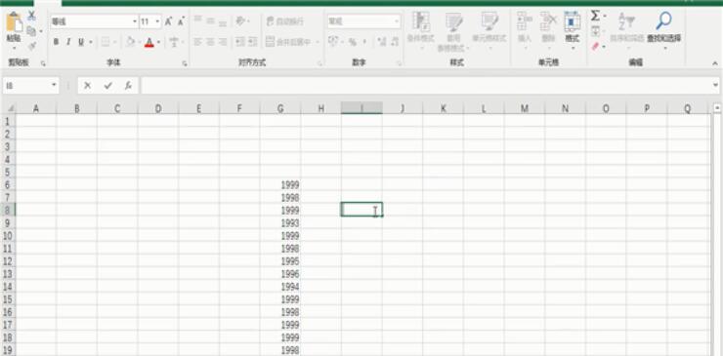Center text horizontally
Image resolution: width=723 pixels, height=356 pixels.
tap(211, 42)
